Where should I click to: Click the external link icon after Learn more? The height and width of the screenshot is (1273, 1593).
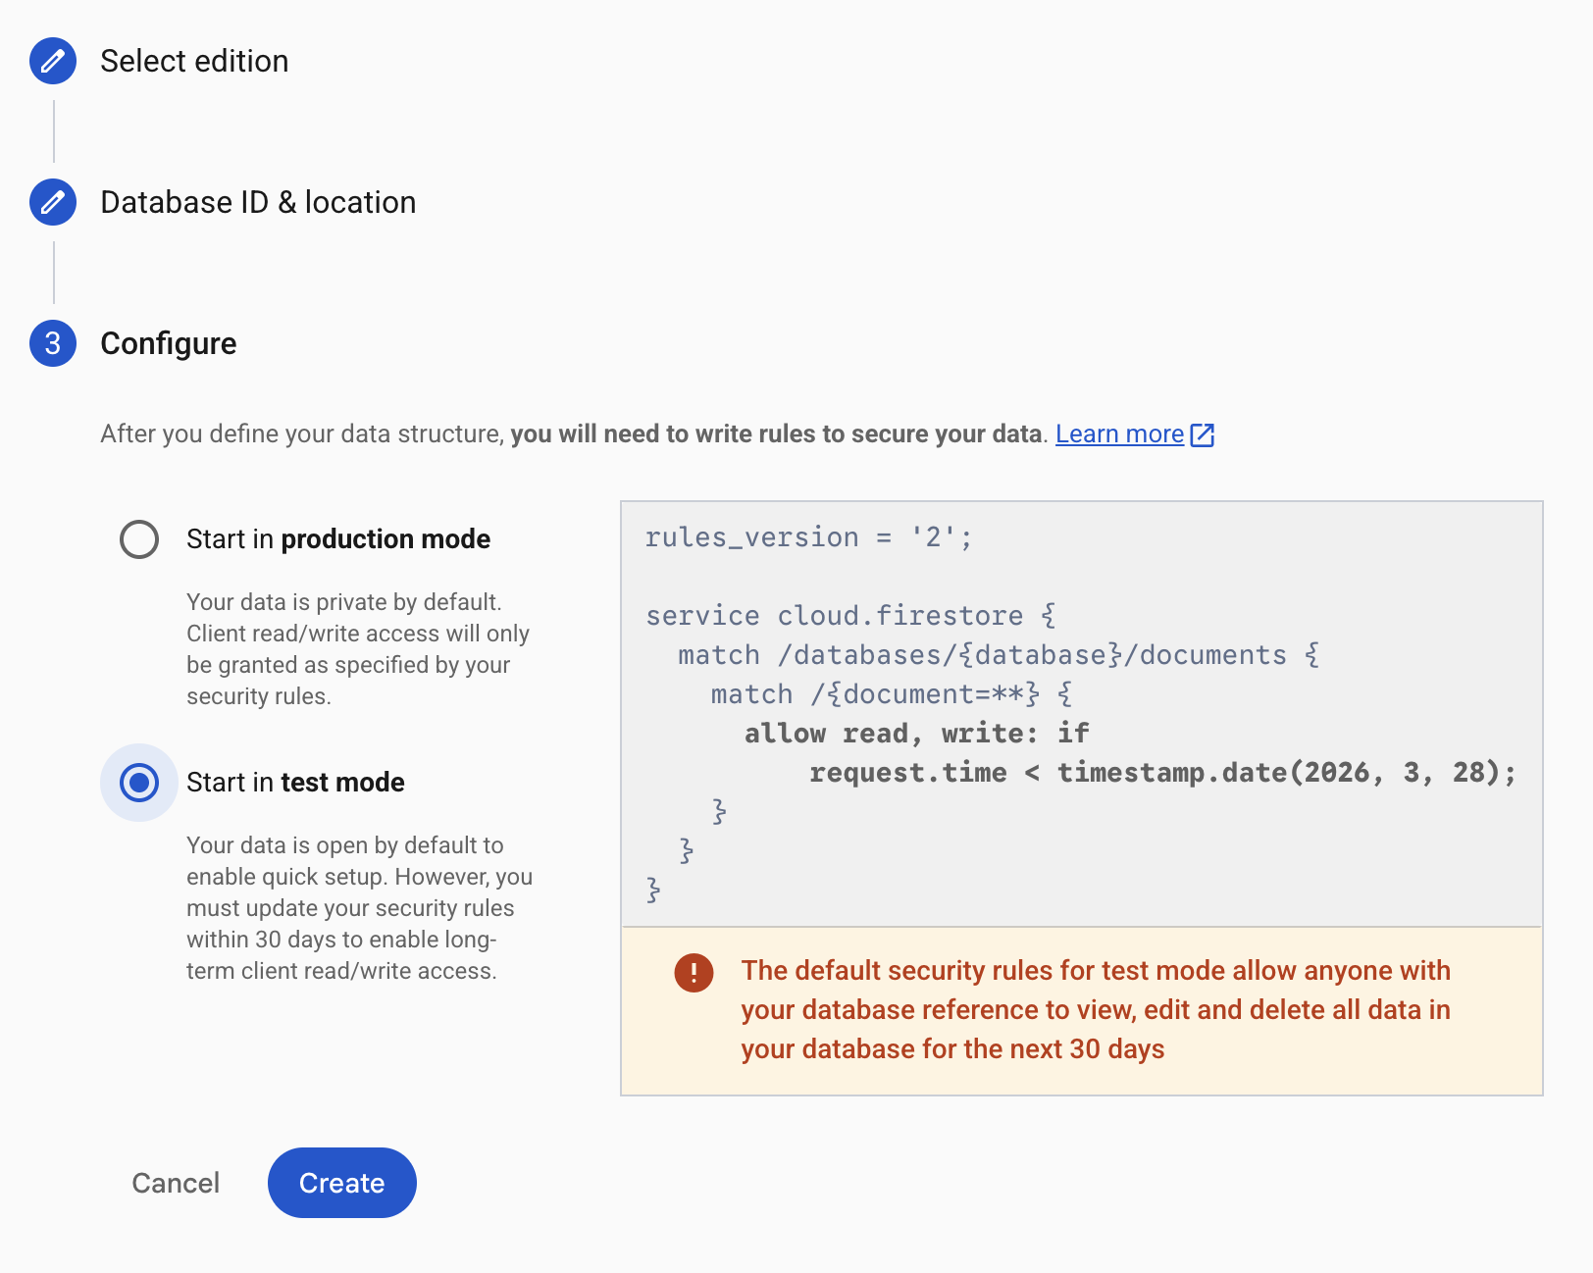click(1203, 434)
